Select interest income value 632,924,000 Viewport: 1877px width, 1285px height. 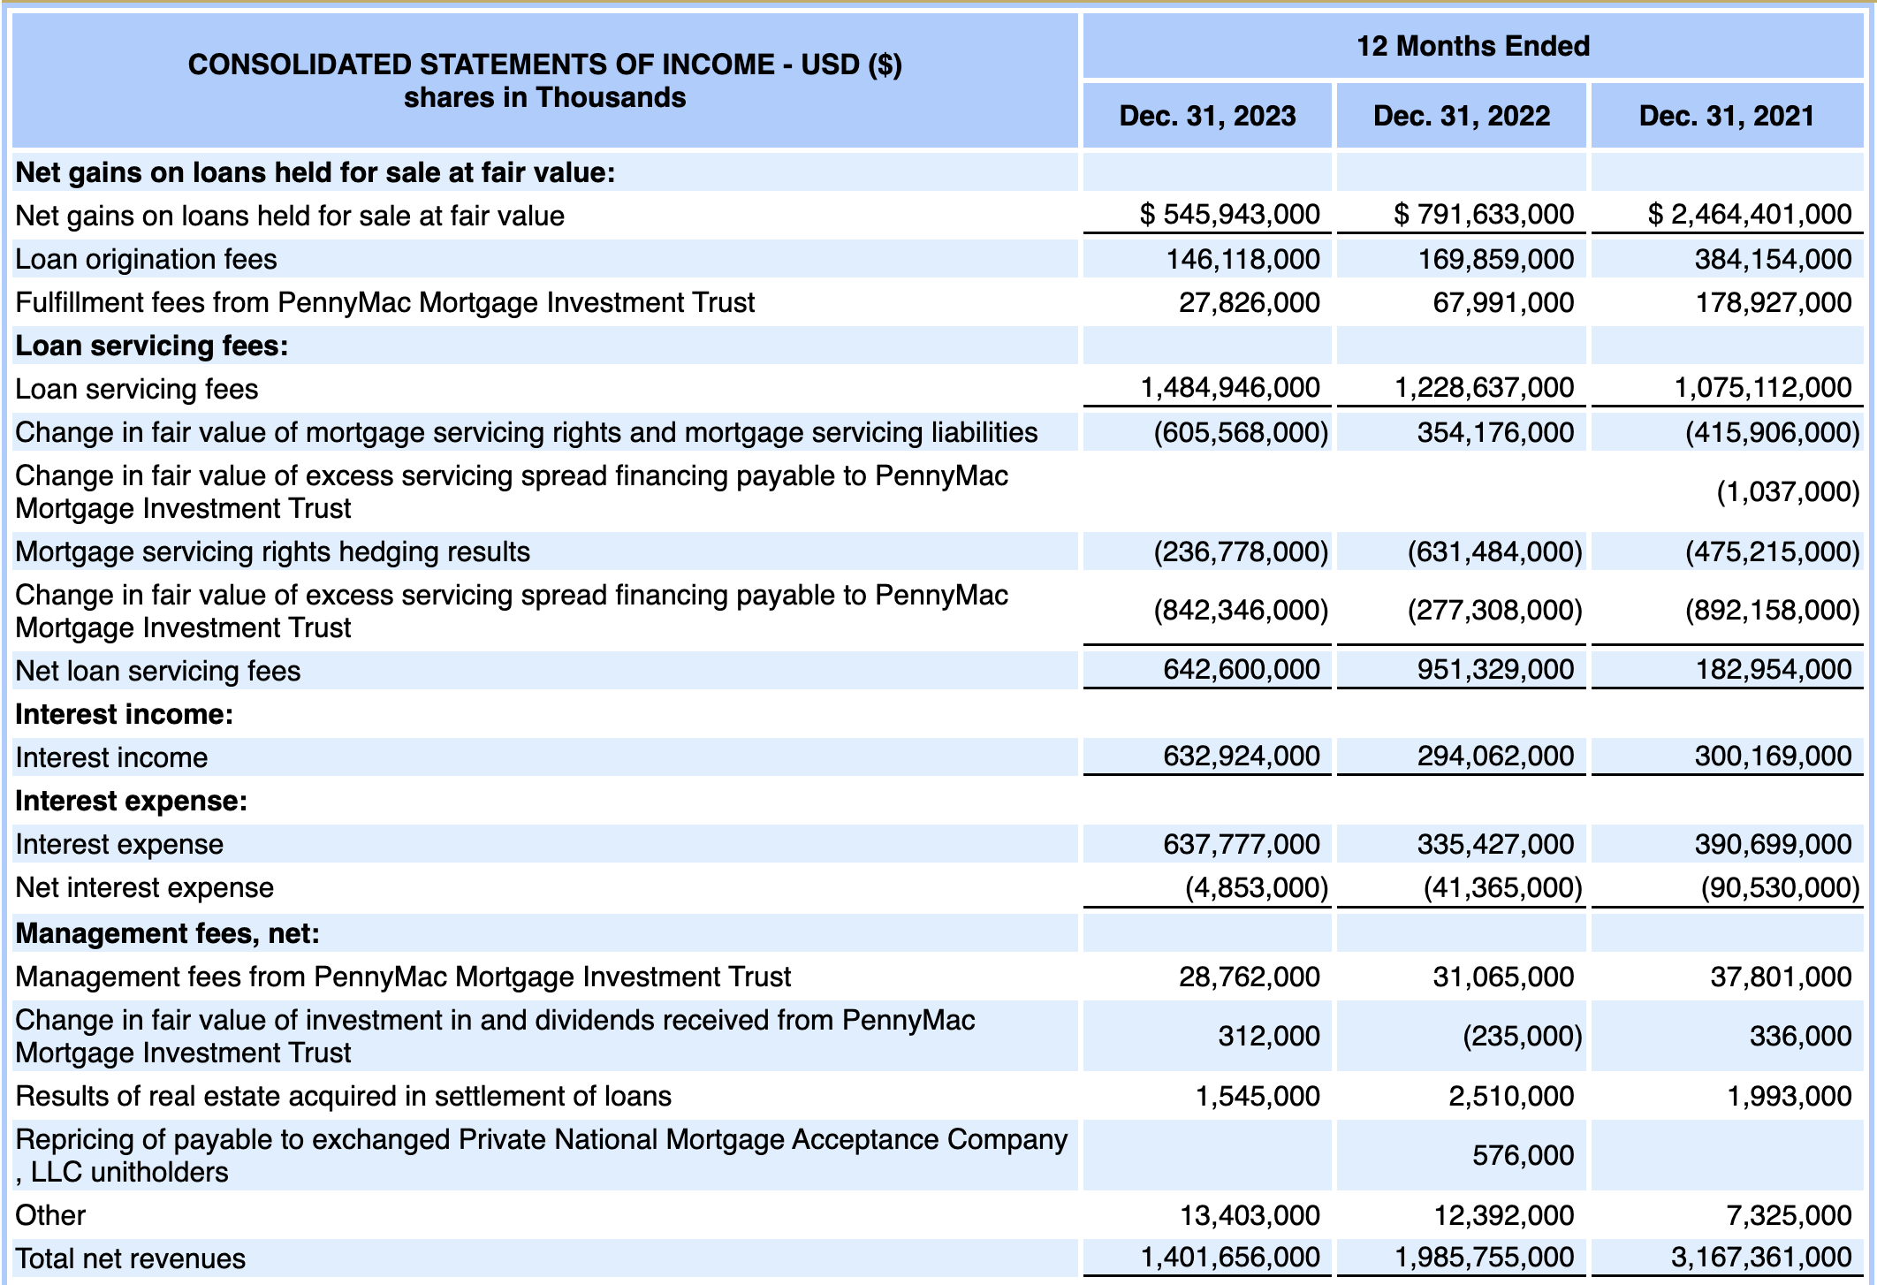coord(1241,756)
